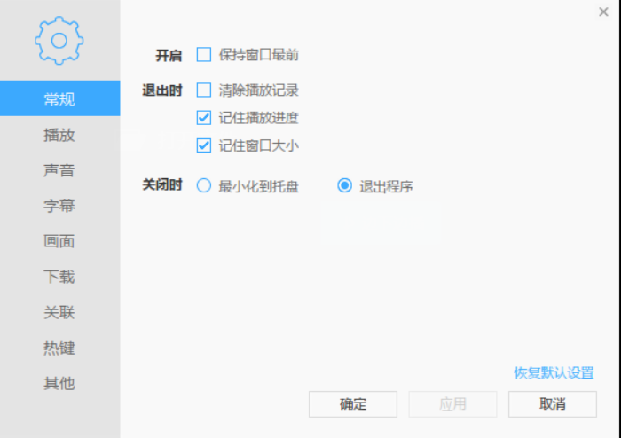Viewport: 621px width, 438px height.
Task: Switch to the 声音 settings tab
Action: point(59,170)
